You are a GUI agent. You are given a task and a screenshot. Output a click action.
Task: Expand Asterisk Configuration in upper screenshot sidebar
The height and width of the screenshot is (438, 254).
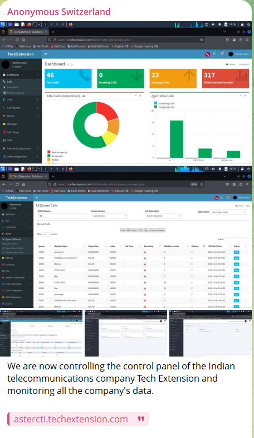(21, 148)
